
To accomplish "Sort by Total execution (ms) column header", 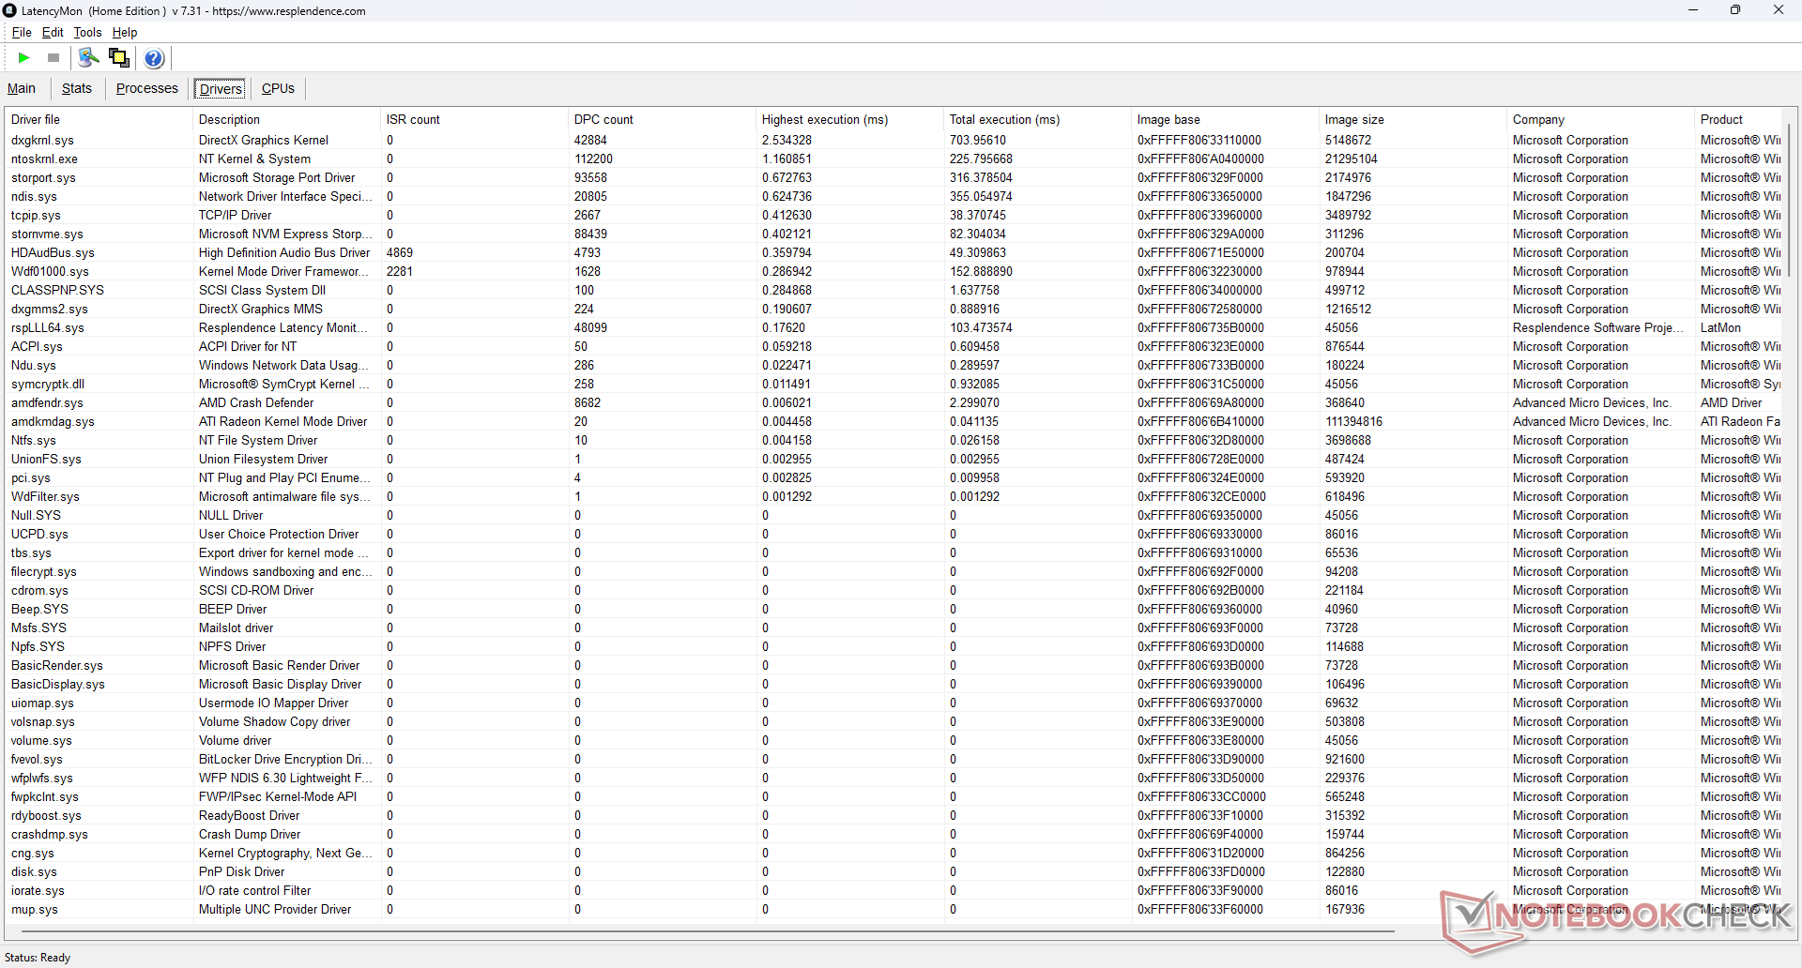I will pyautogui.click(x=1037, y=119).
